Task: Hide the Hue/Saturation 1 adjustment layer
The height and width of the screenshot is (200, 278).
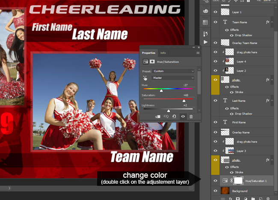Action: tap(216, 181)
